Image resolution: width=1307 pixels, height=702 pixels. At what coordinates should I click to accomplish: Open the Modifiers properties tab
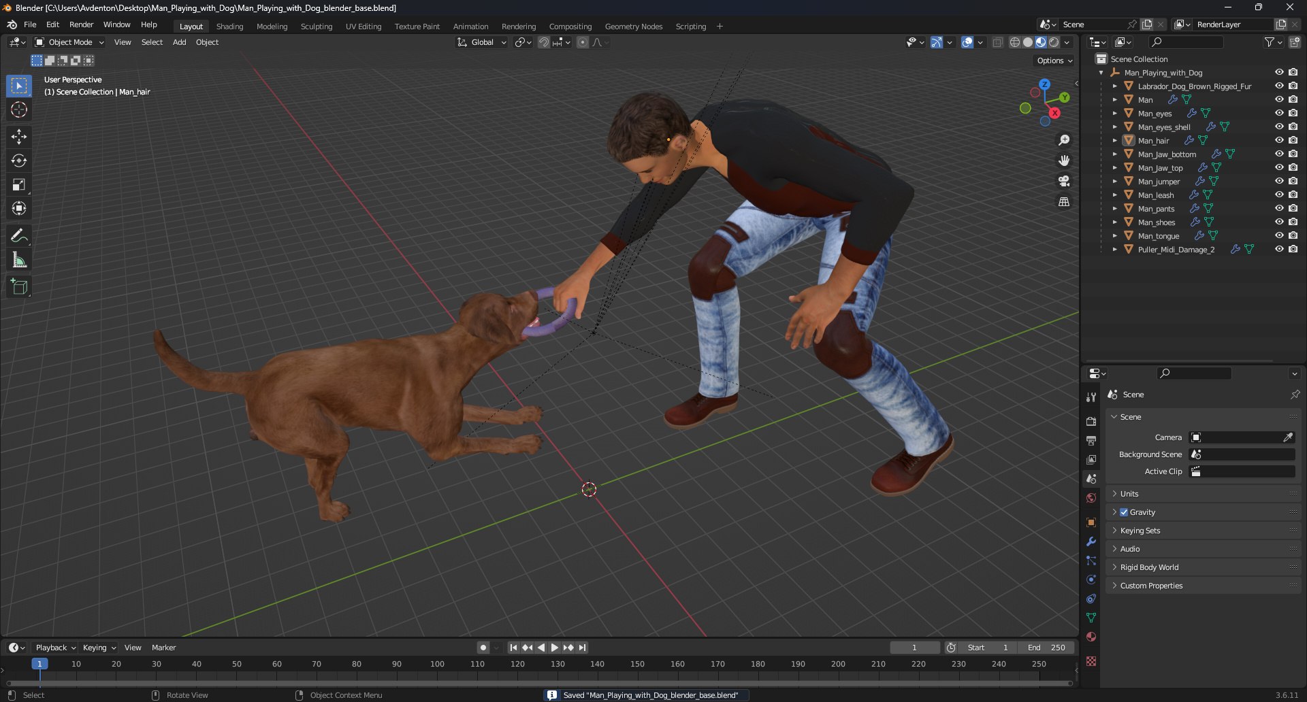click(x=1091, y=541)
